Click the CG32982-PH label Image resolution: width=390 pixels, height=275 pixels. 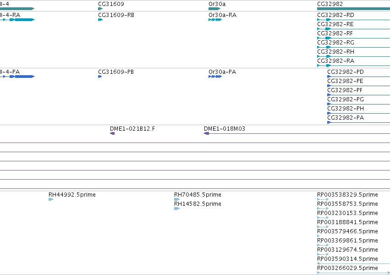click(346, 109)
